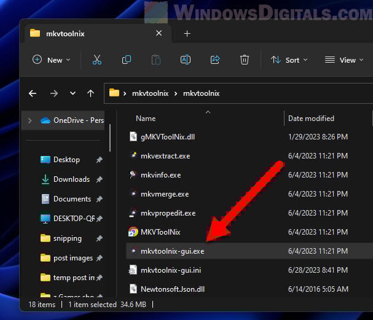Screen dimensions: 373x320
Task: Click the Delete trash can icon
Action: [245, 60]
